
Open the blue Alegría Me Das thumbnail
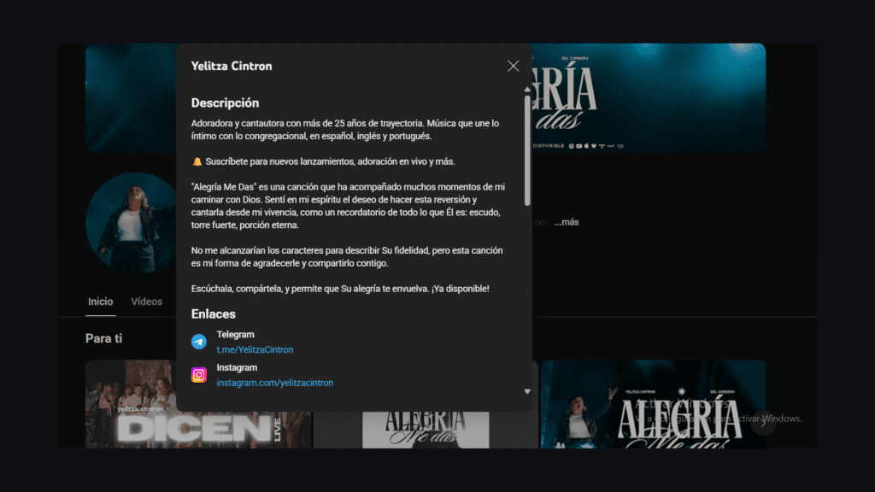[x=653, y=404]
